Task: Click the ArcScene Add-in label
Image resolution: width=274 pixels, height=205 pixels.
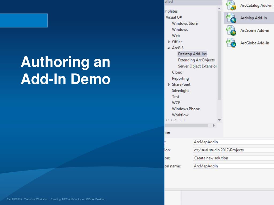Action: point(255,30)
